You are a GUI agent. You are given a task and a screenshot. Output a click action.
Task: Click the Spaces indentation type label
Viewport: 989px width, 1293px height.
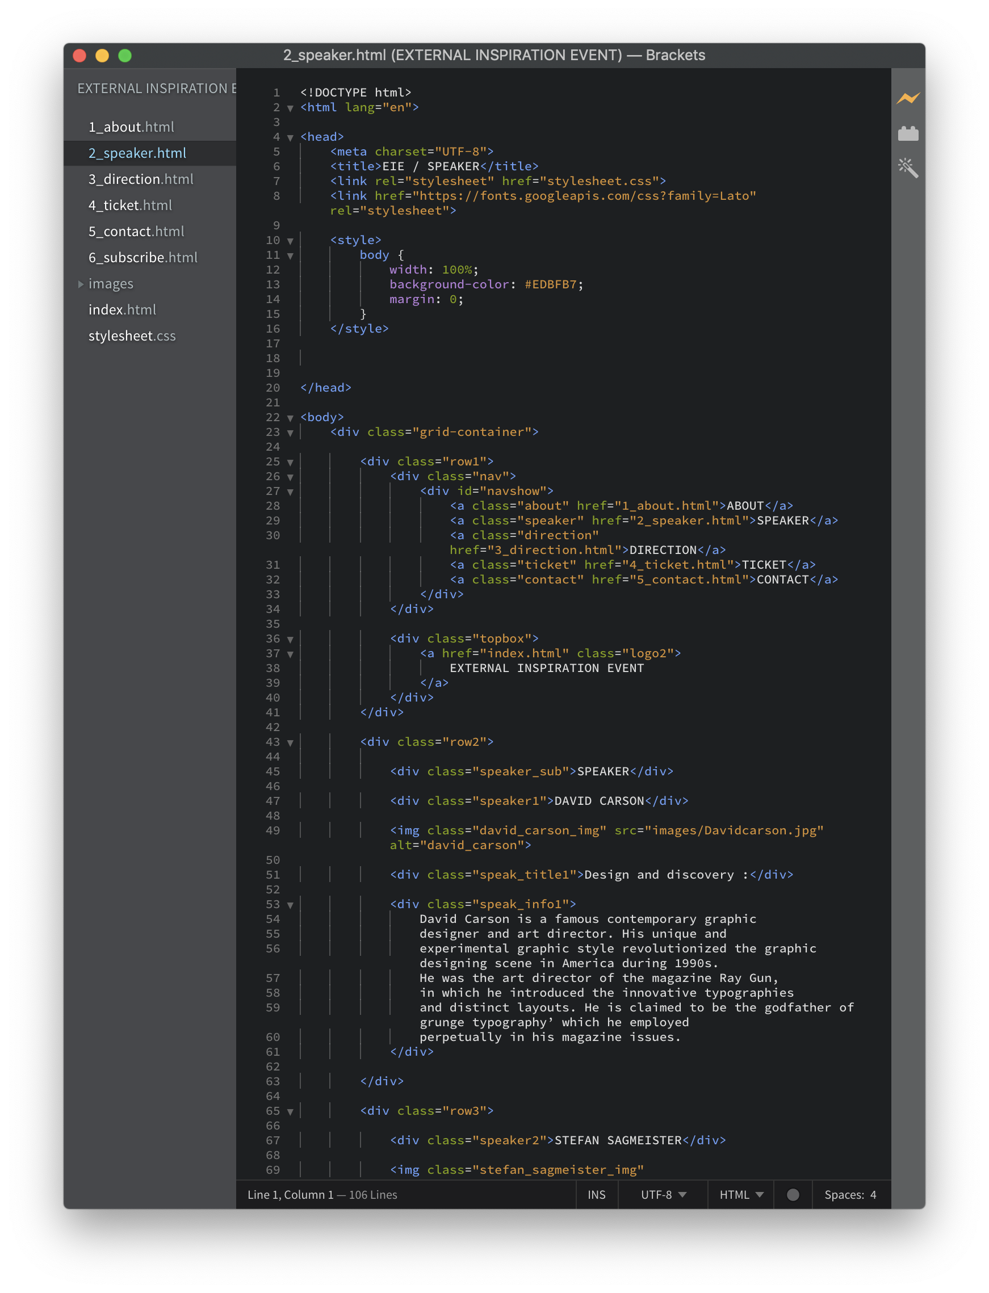click(x=844, y=1194)
